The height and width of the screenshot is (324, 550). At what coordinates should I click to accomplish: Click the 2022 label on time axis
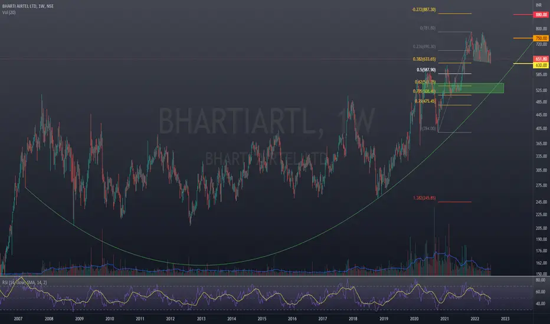[475, 319]
